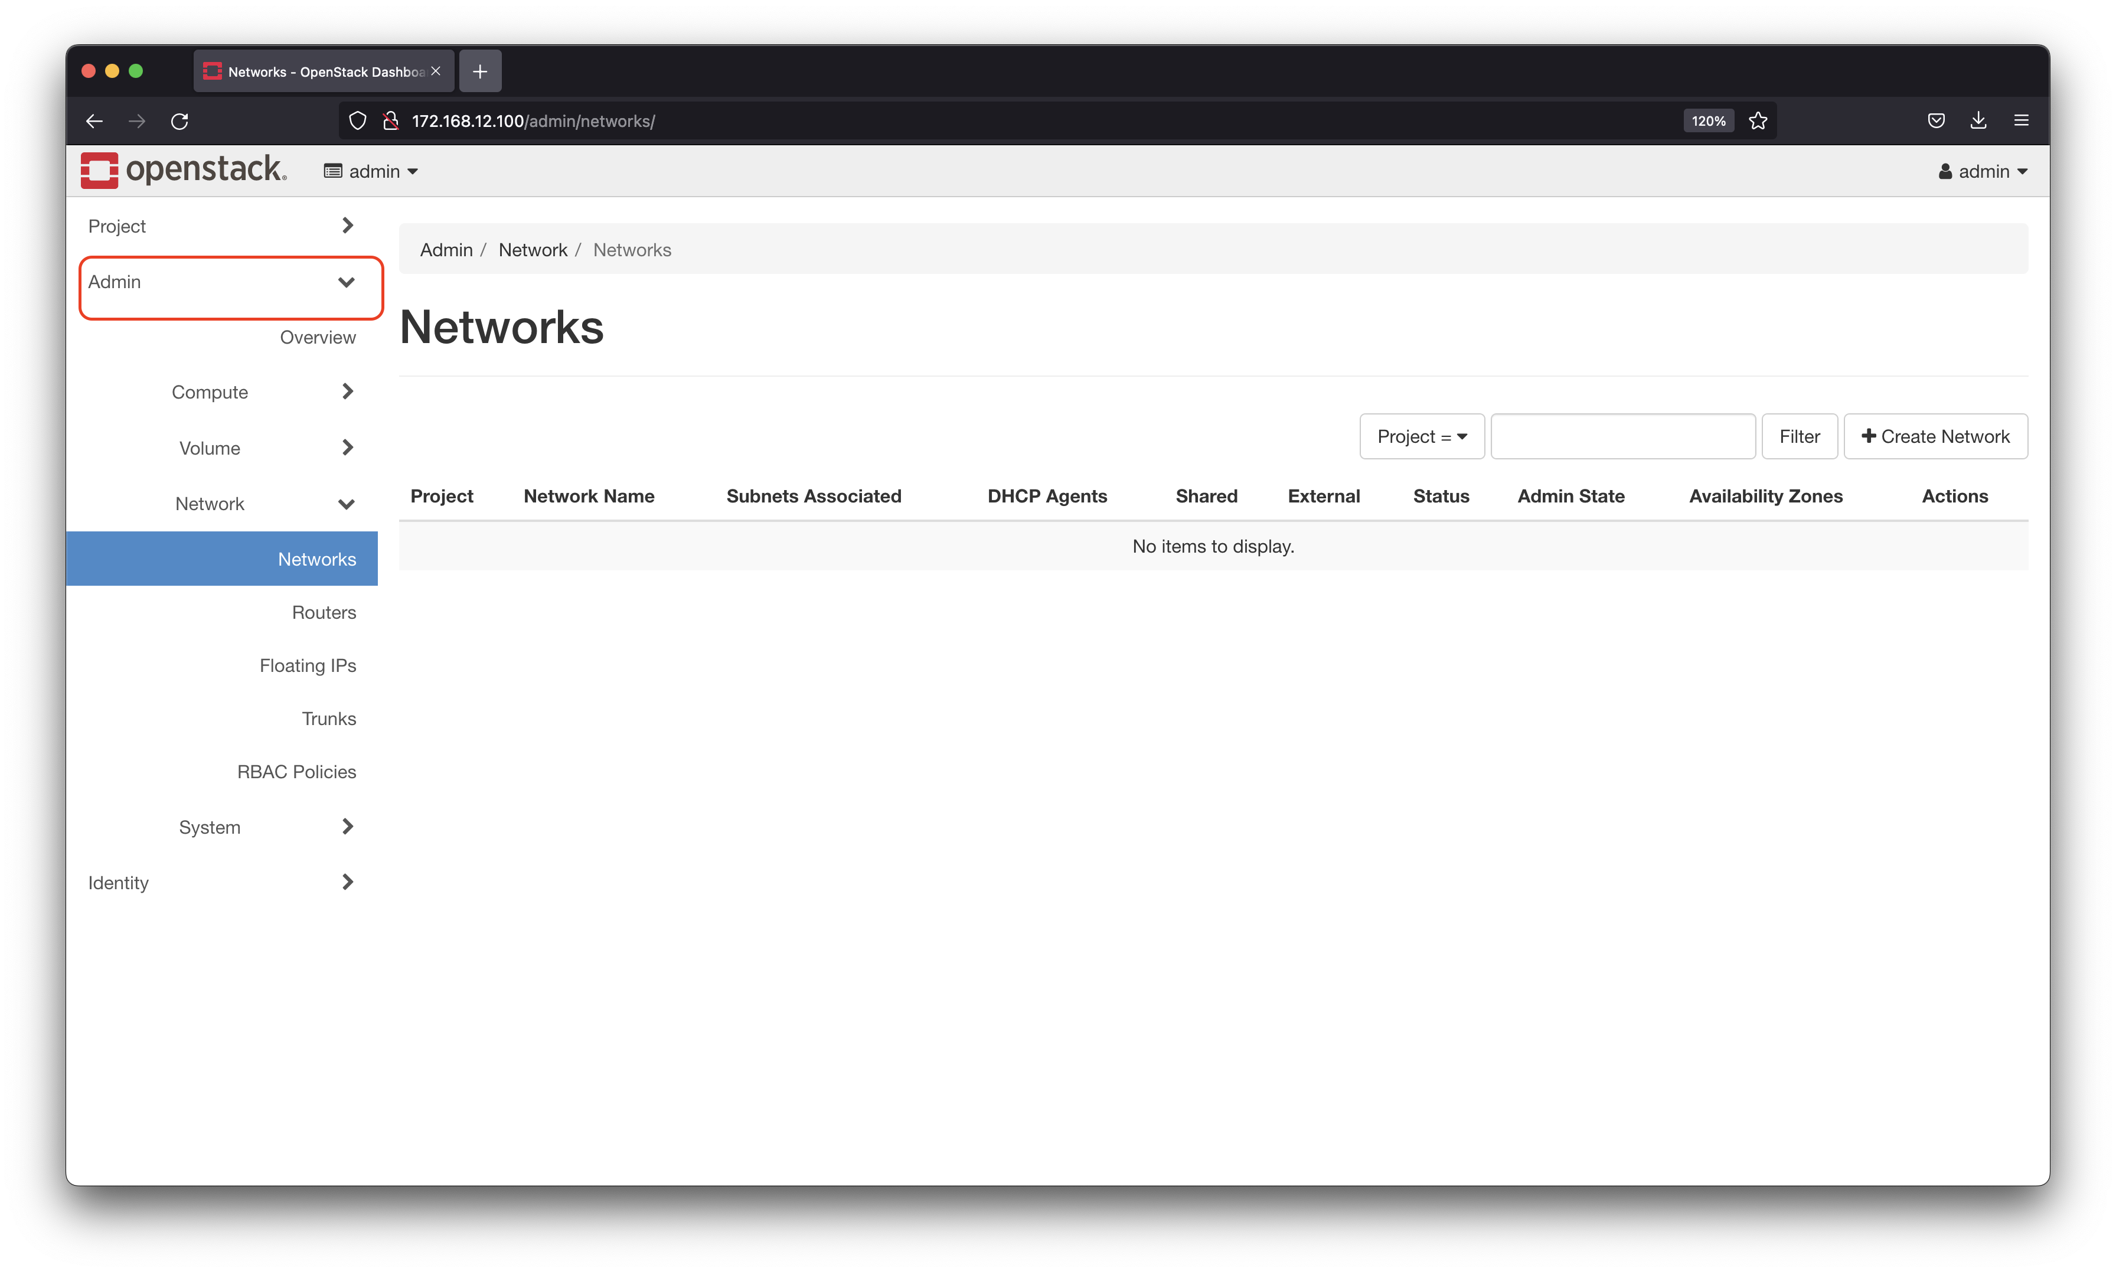The image size is (2116, 1273).
Task: Click the 120% zoom level indicator
Action: click(x=1709, y=121)
